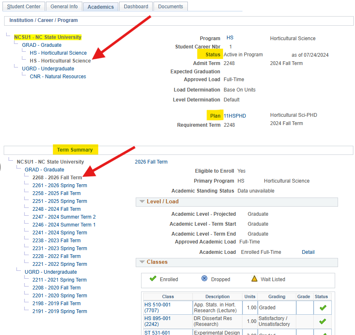Viewport: 355px width, 335px height.
Task: Select NCSU1 - NC State University in Term Summary
Action: pyautogui.click(x=50, y=162)
